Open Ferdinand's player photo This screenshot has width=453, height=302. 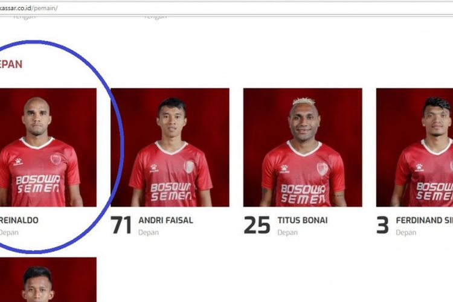tap(414, 147)
